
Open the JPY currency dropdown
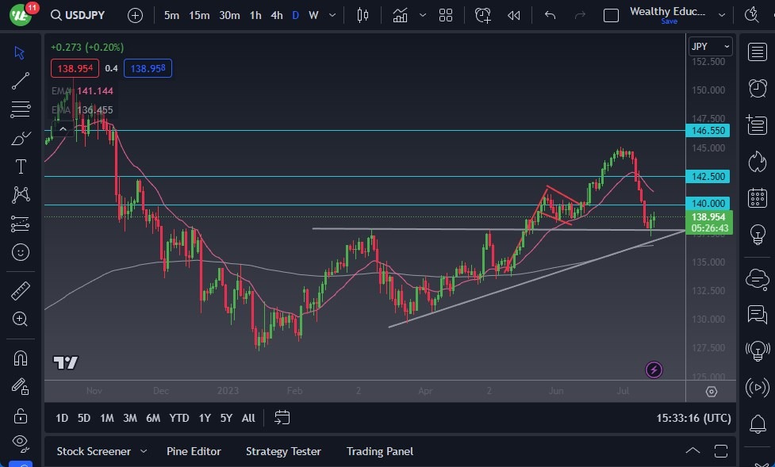(709, 46)
